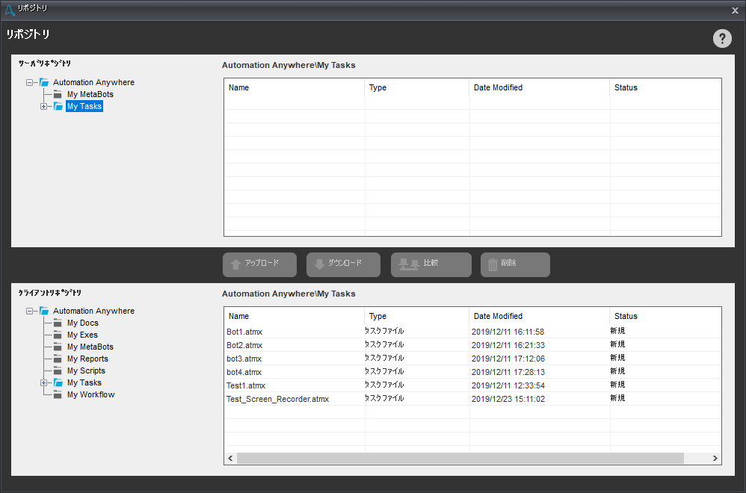
Task: Select My Scripts folder in client tree
Action: [86, 370]
